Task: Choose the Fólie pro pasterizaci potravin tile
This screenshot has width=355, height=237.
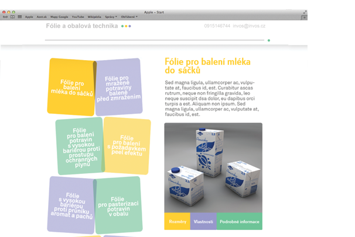Action: point(119,205)
